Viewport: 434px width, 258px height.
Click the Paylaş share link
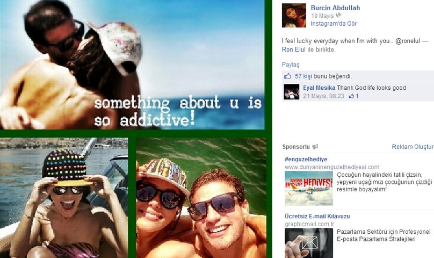click(x=291, y=64)
